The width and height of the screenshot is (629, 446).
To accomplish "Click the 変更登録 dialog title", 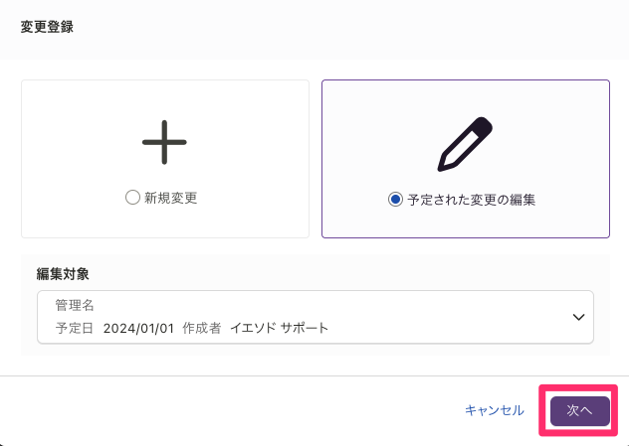I will pyautogui.click(x=47, y=27).
